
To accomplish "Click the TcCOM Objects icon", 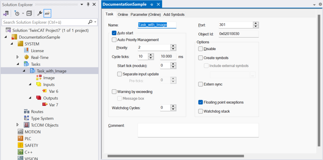I will click(26, 125).
